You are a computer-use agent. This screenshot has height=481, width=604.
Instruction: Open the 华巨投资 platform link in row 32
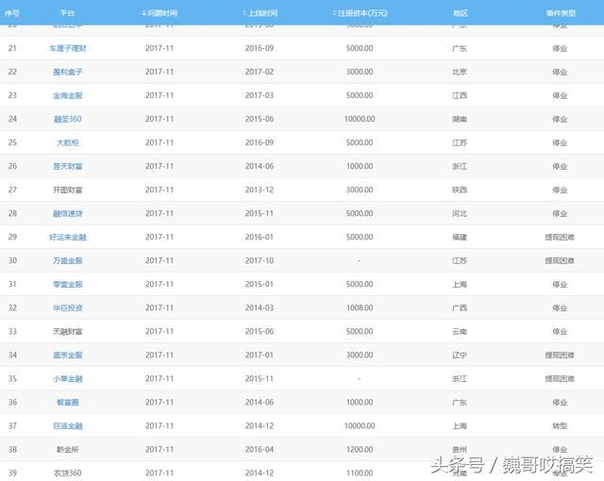(67, 307)
